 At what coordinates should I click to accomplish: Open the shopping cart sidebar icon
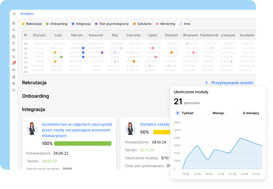click(14, 57)
